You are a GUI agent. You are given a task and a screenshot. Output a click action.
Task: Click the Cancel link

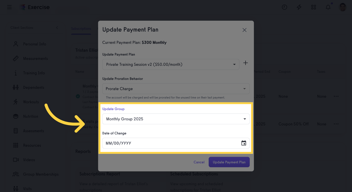click(199, 162)
